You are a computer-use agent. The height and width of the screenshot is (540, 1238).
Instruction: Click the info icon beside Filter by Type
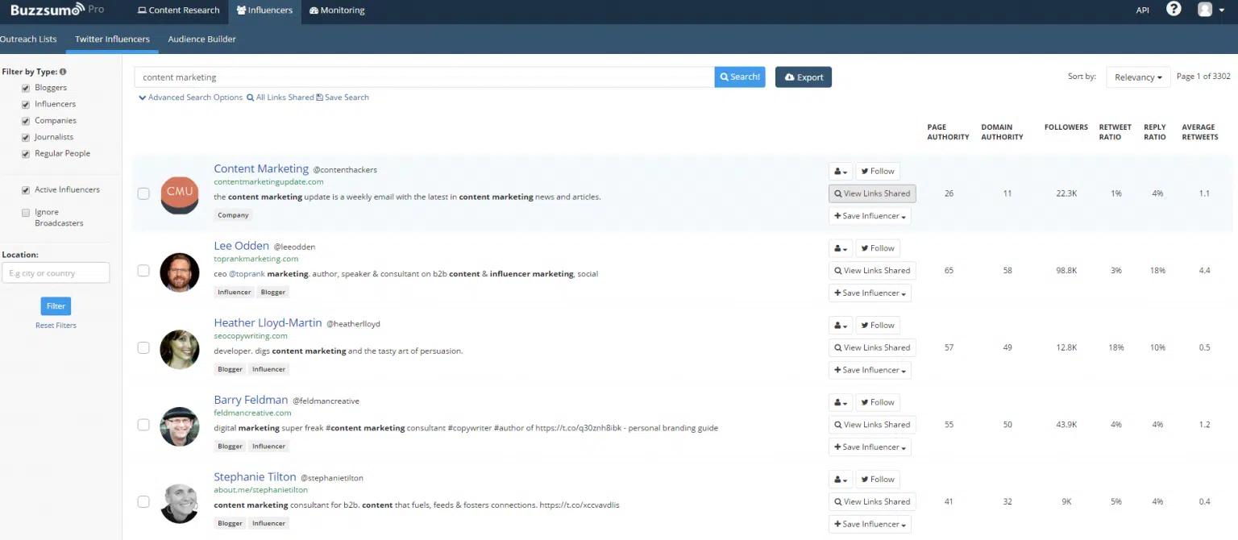tap(63, 72)
